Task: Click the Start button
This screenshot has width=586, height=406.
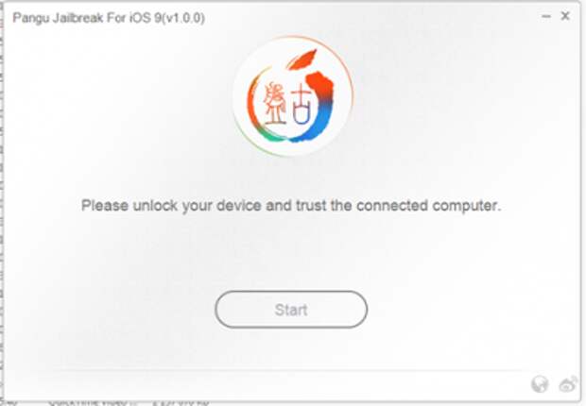Action: click(x=291, y=310)
